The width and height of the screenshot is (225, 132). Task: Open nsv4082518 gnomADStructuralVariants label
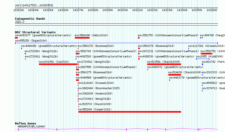[x=104, y=56]
